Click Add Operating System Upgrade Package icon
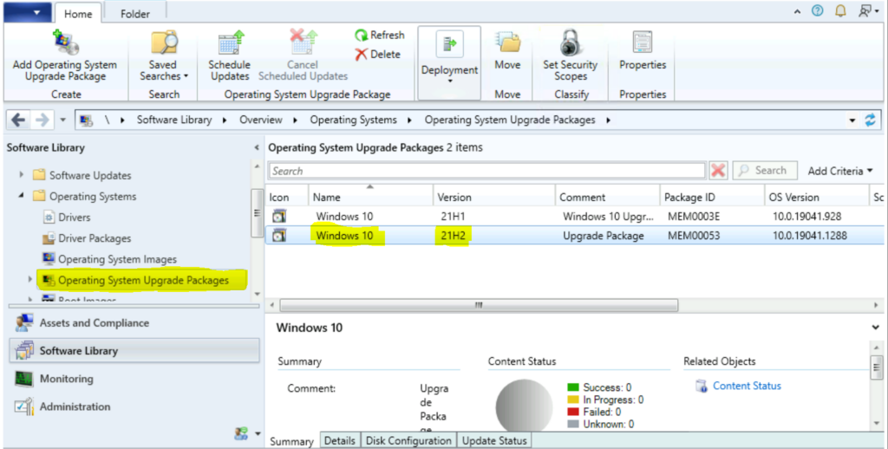 (66, 42)
